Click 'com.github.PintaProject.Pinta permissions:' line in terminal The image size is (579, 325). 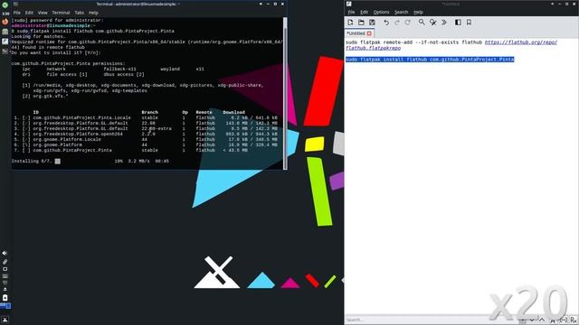tap(69, 63)
